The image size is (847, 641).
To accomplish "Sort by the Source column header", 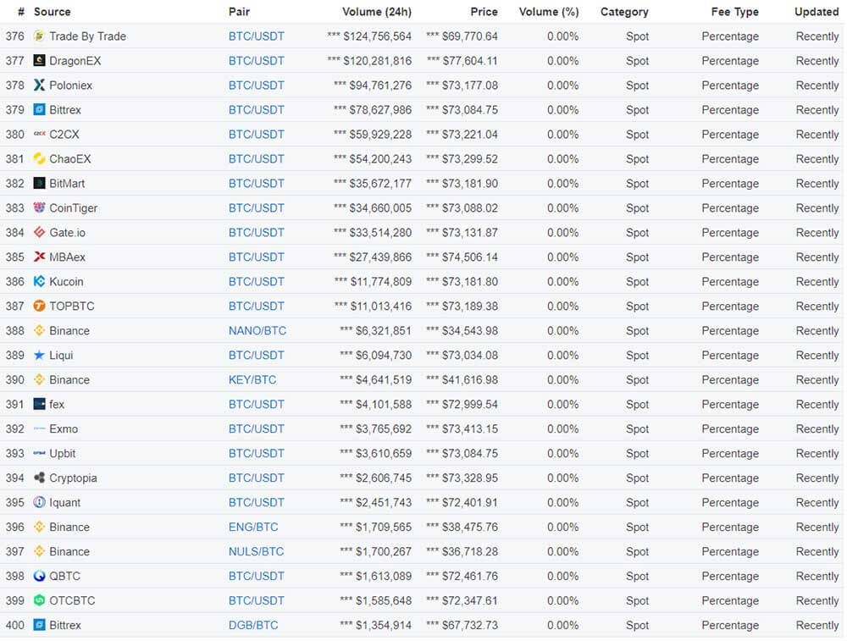I will [52, 12].
